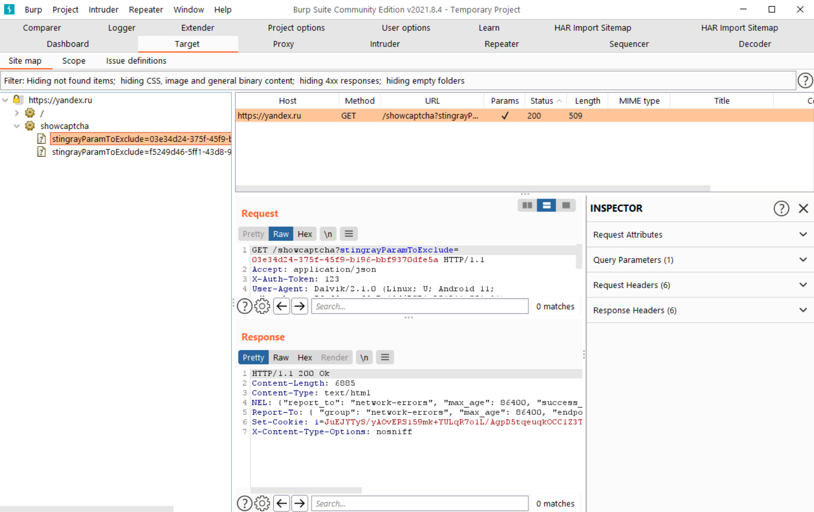Go to the next Request search match
Screen dimensions: 814x512
coord(300,306)
